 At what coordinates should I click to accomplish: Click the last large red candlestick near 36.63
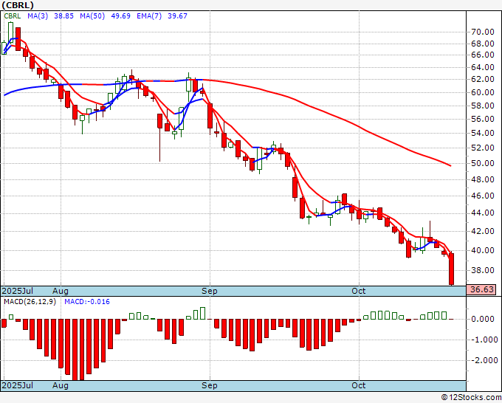pos(451,269)
